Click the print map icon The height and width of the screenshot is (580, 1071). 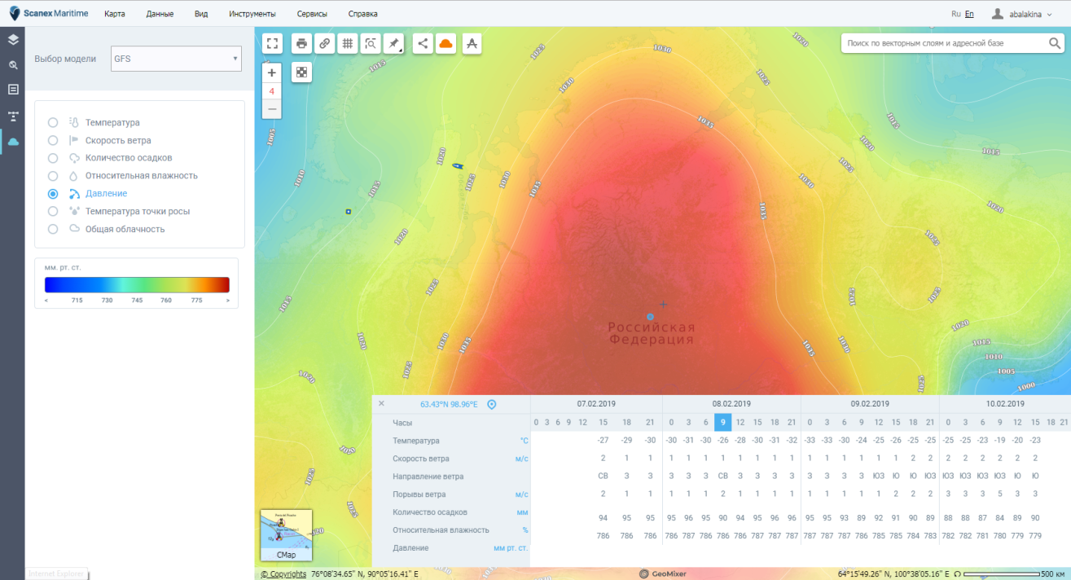[301, 44]
